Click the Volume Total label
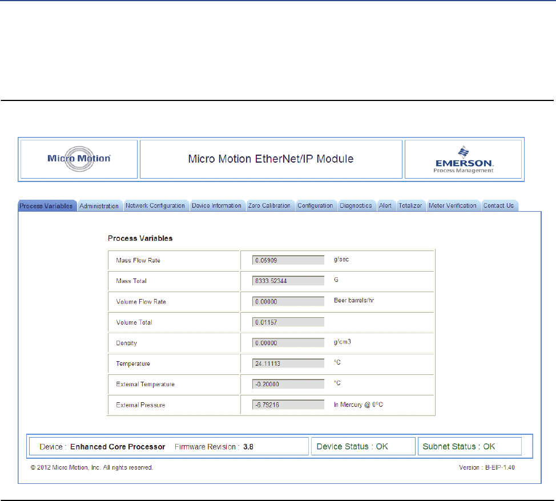The image size is (556, 501). tap(134, 322)
